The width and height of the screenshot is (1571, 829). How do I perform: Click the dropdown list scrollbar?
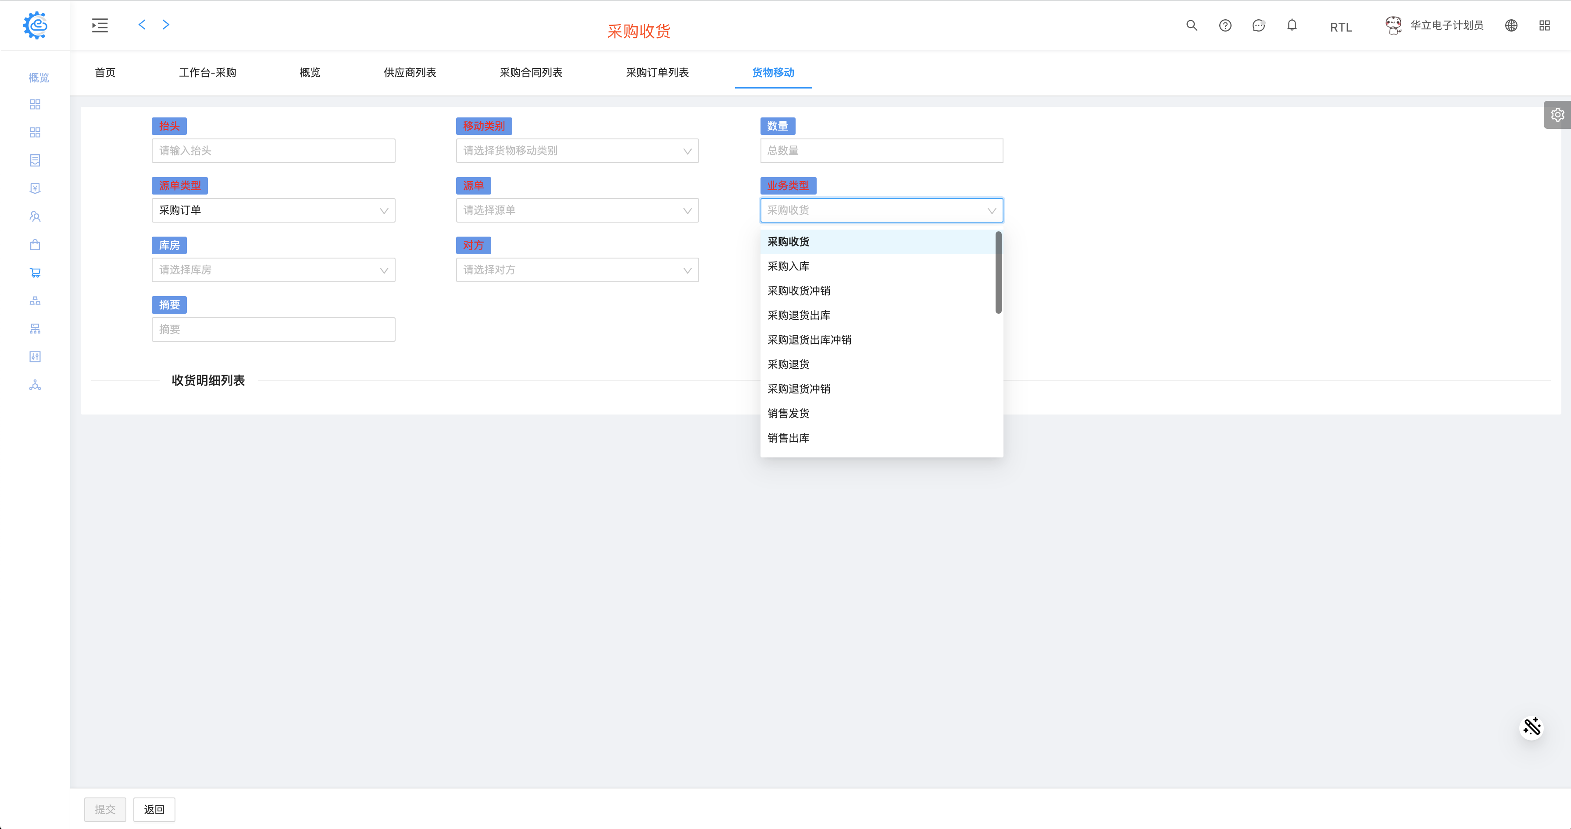[998, 273]
